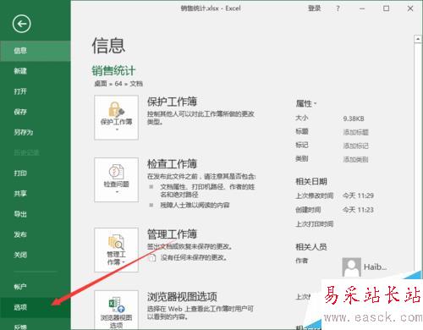Click the 今天 11:23 created time value
423x330 pixels.
(358, 210)
